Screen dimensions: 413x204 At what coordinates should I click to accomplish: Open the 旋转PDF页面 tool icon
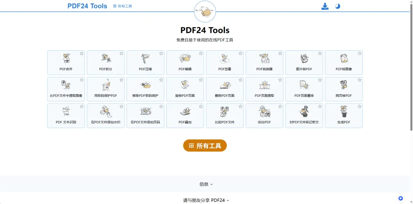point(185,85)
